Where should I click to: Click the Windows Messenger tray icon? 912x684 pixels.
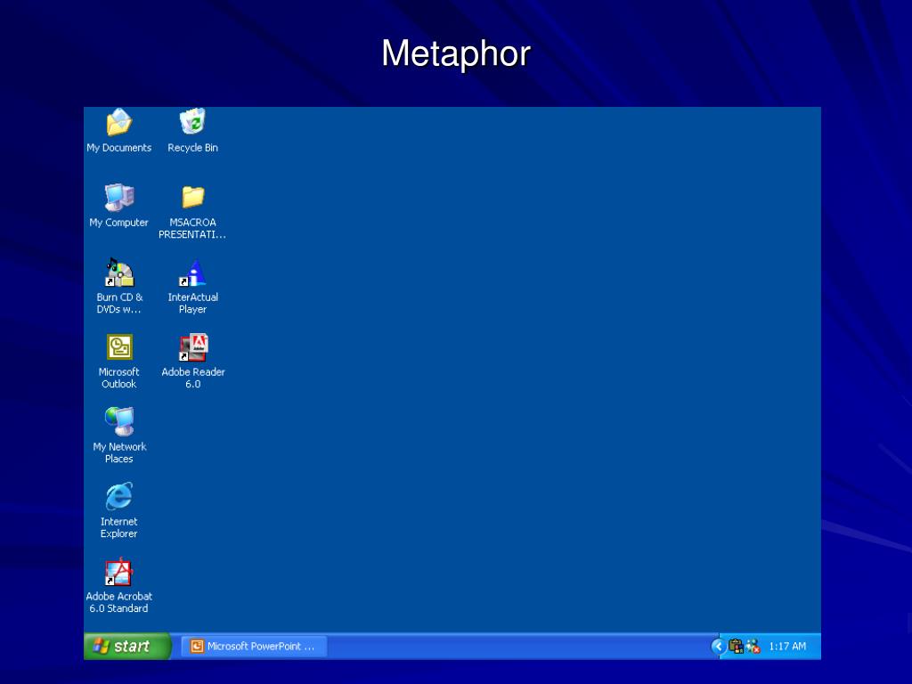pos(753,647)
